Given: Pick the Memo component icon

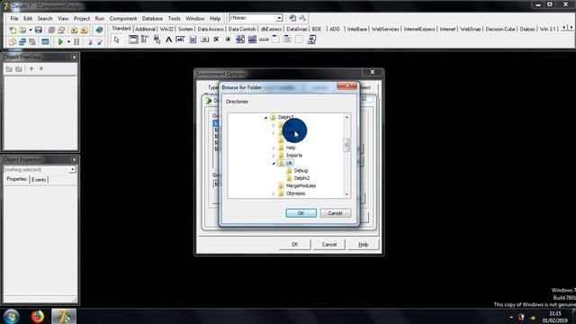Looking at the screenshot, I should tap(193, 40).
